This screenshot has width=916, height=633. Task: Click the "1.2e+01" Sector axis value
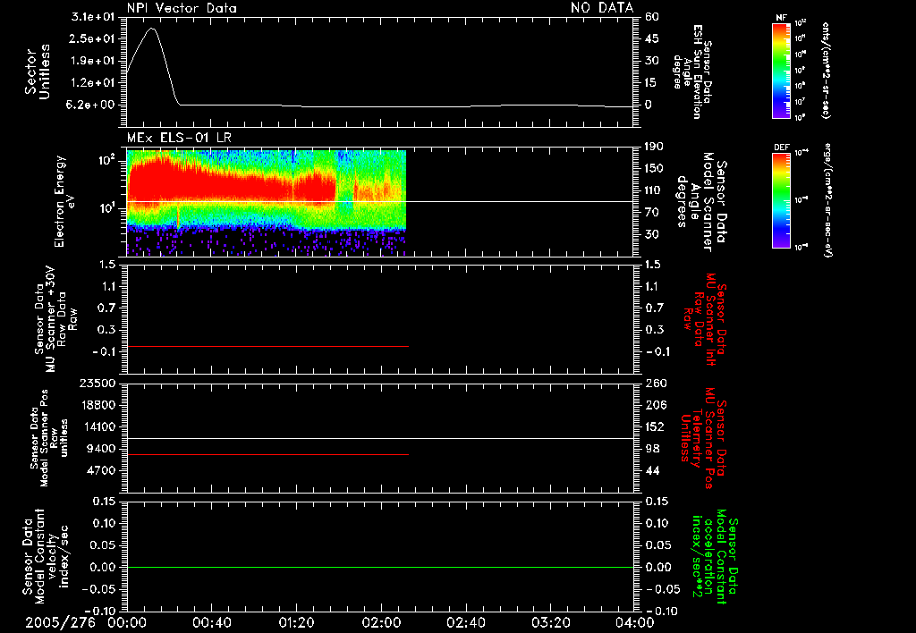click(93, 83)
